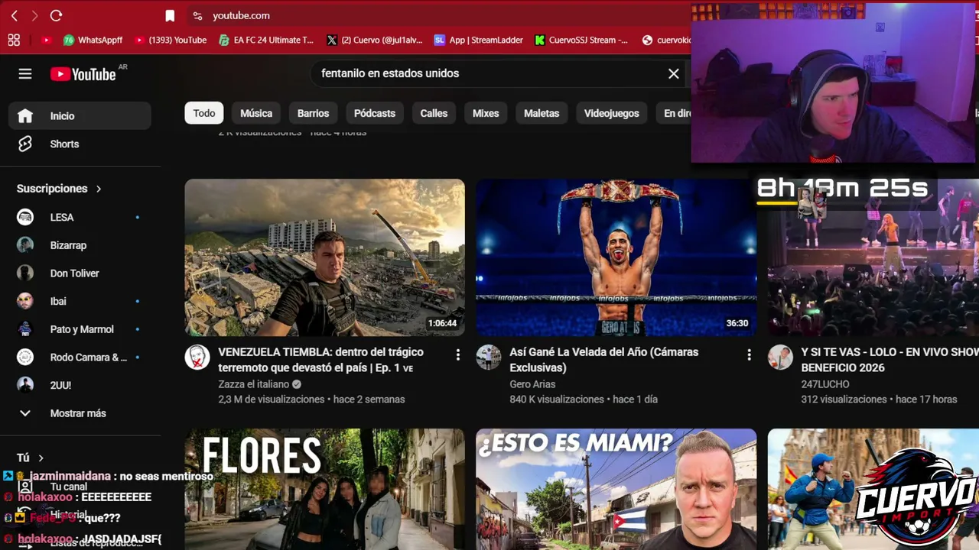Select the Todo filter chip
979x550 pixels.
point(204,113)
